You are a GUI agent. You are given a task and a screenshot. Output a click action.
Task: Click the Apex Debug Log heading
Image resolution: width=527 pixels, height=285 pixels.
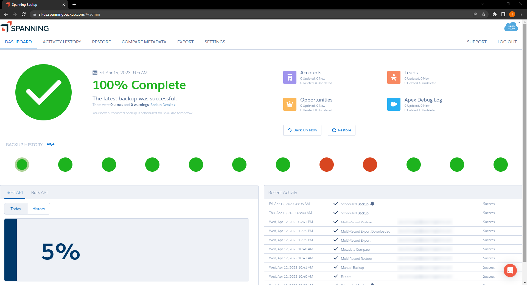(423, 100)
